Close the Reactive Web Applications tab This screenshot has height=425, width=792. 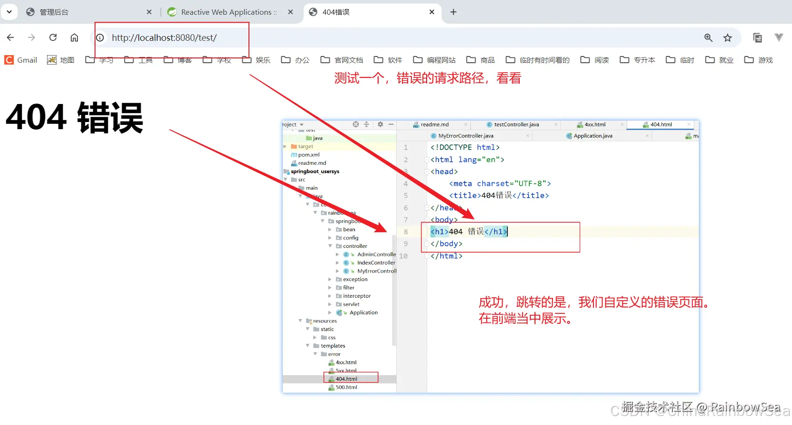tap(291, 12)
